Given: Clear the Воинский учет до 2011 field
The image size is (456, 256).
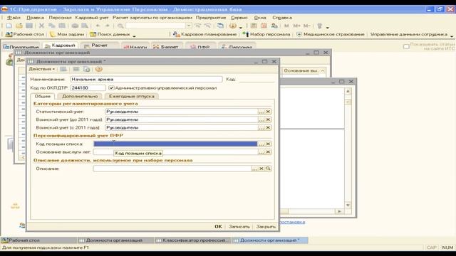Looking at the screenshot, I should click(268, 119).
